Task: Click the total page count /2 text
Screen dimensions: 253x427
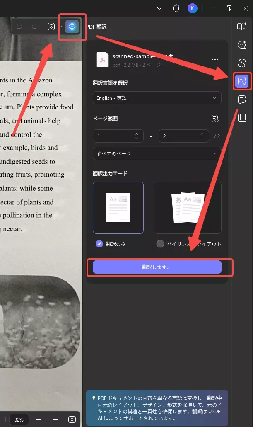Action: pos(217,136)
